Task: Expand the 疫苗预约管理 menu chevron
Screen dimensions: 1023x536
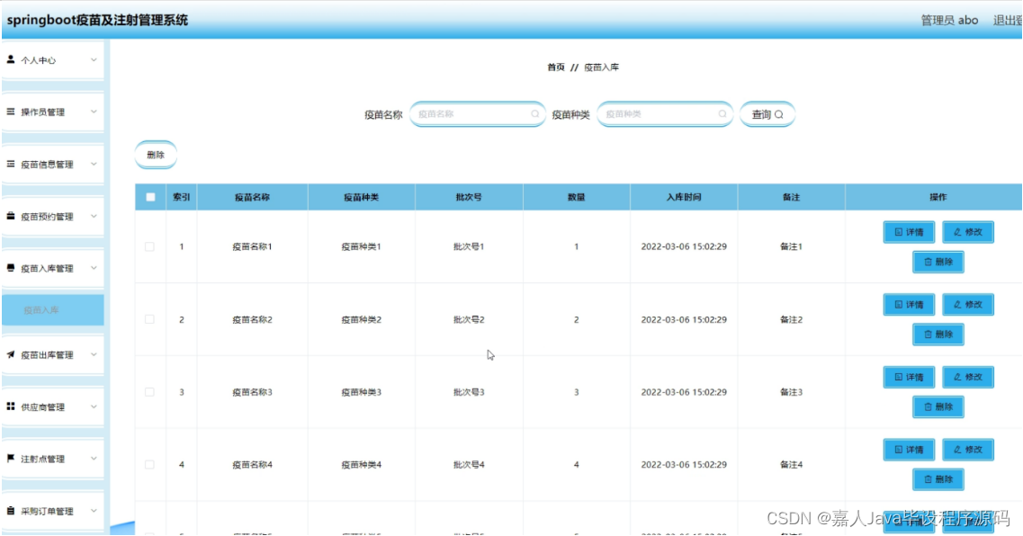Action: coord(94,216)
